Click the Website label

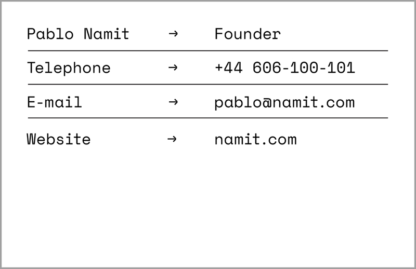click(59, 139)
